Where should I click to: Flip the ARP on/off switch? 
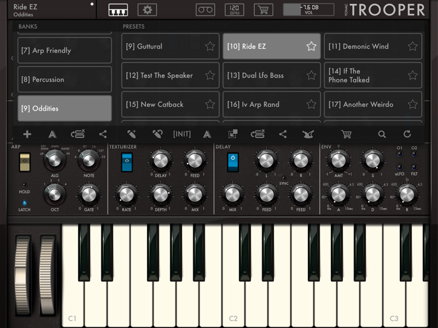pos(24,162)
